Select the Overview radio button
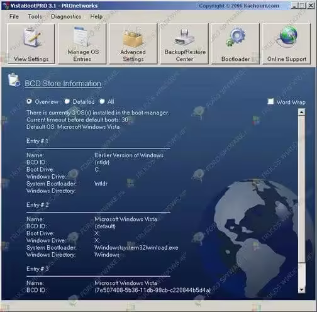This screenshot has height=312, width=317. point(29,101)
